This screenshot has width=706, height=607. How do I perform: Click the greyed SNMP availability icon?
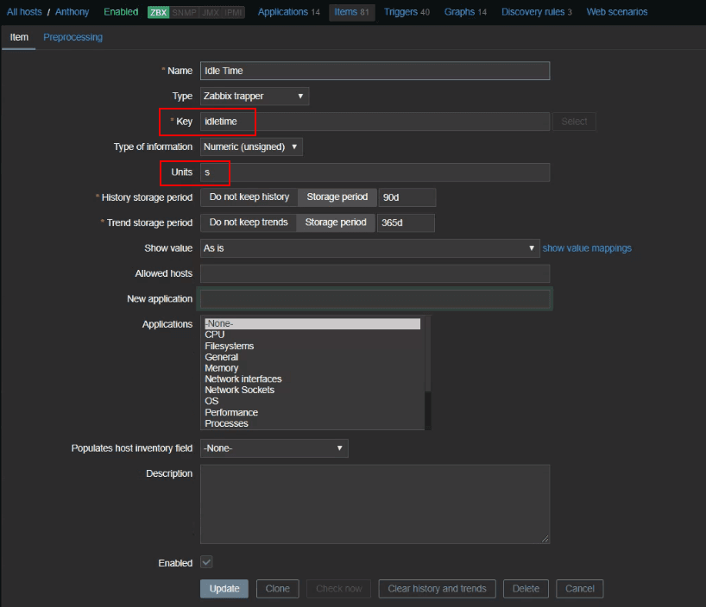pyautogui.click(x=183, y=12)
